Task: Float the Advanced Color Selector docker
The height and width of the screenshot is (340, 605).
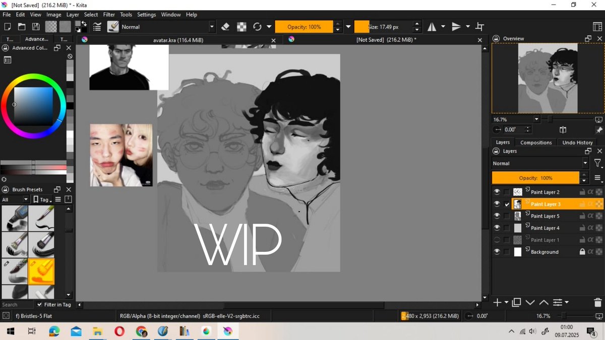Action: (x=57, y=48)
